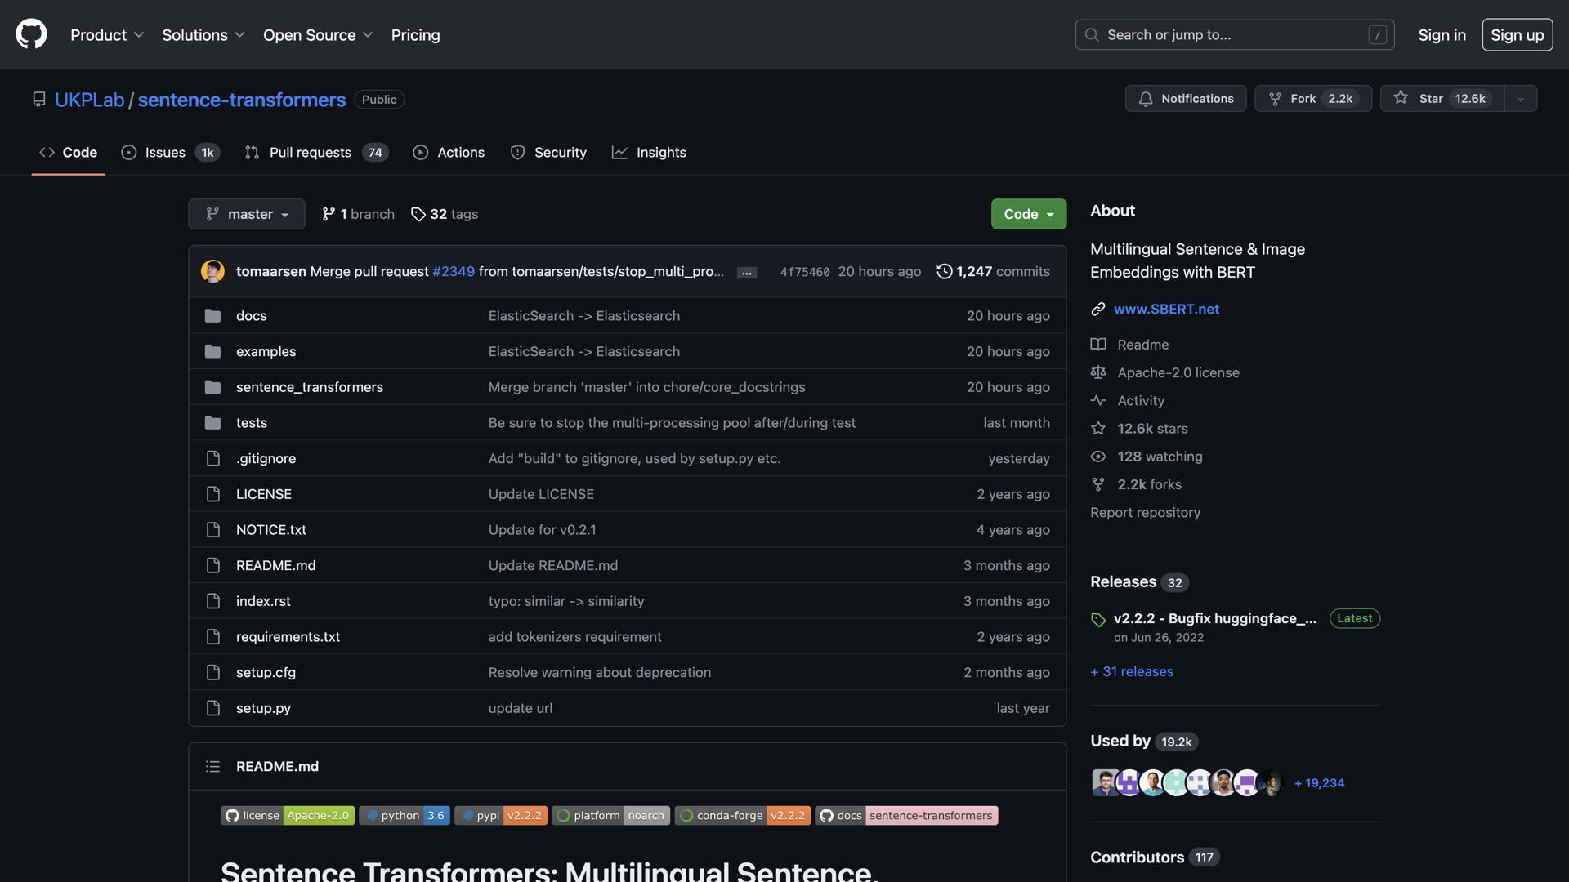
Task: Click the GitHub Octocat logo
Action: pos(31,34)
